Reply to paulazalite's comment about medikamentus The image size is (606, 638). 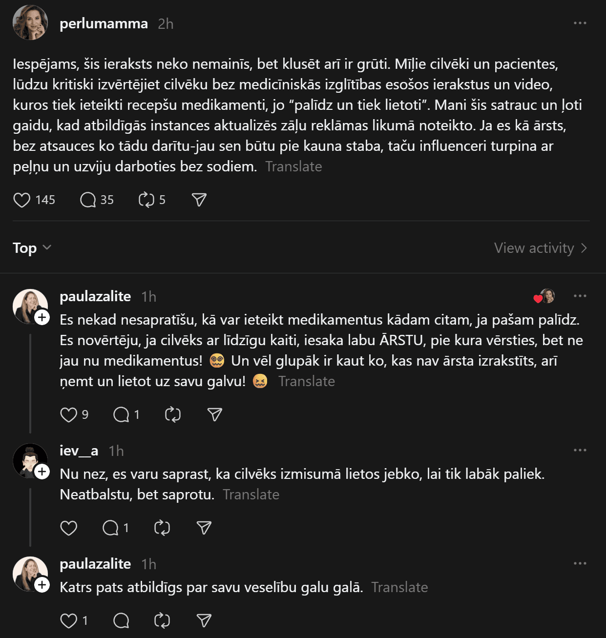click(121, 414)
